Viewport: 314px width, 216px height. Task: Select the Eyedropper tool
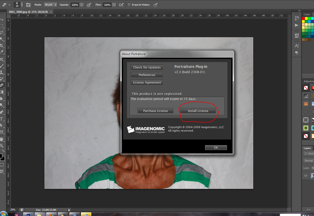pos(2,52)
